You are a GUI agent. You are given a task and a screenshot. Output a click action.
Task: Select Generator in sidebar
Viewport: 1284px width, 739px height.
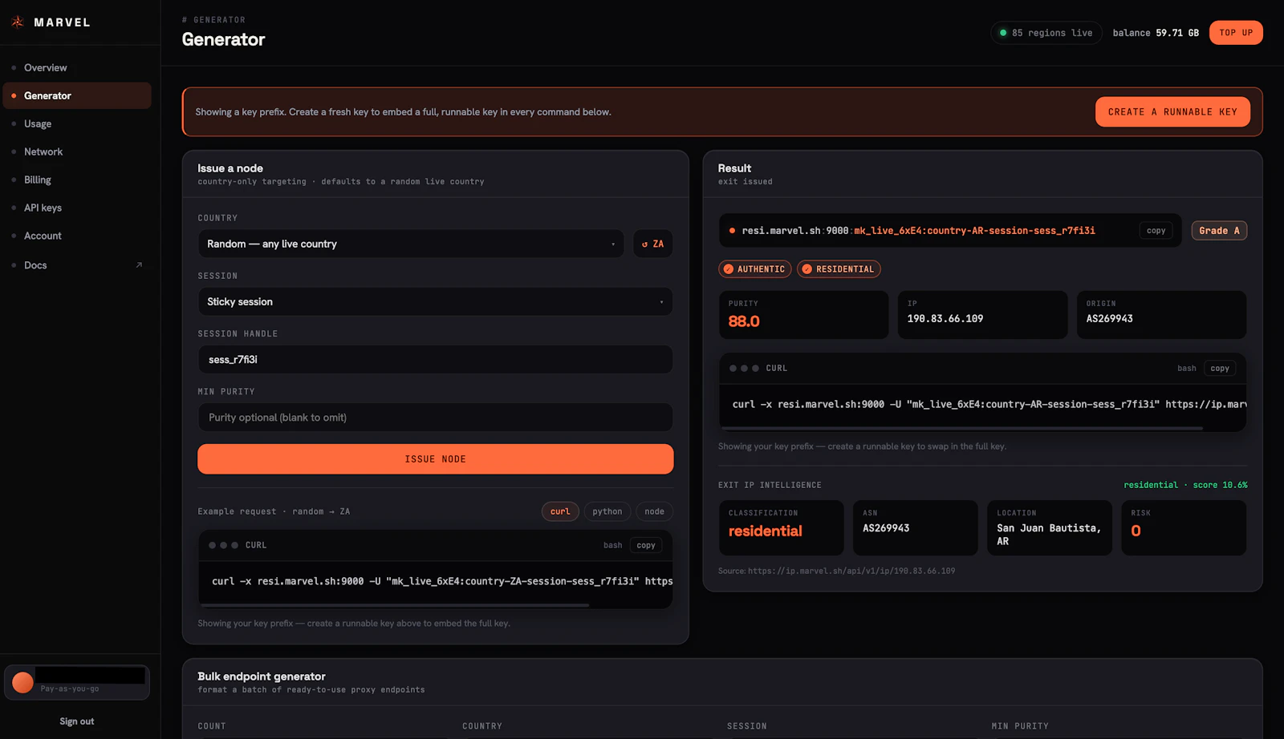[76, 95]
